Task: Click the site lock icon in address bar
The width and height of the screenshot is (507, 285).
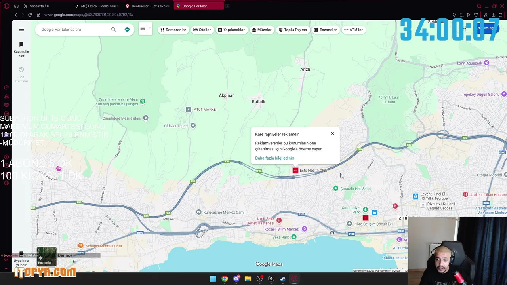Action: click(38, 15)
